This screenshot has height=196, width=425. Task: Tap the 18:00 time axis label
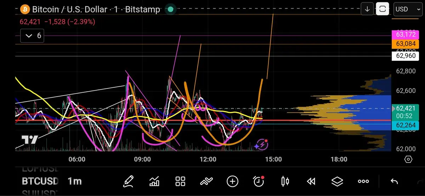339,160
